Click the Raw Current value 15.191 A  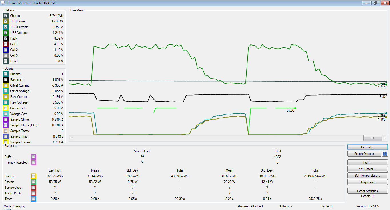(57, 97)
